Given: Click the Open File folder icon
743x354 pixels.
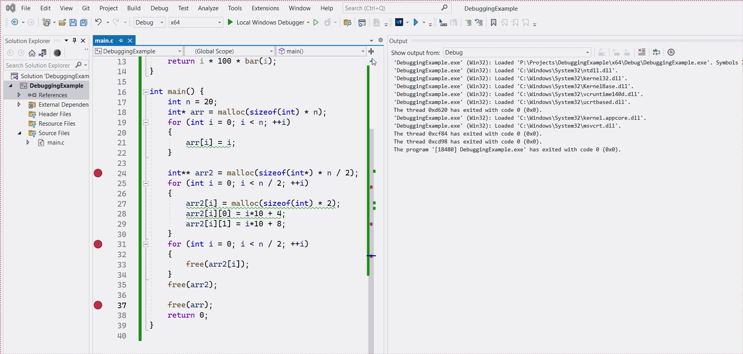Looking at the screenshot, I should 62,23.
